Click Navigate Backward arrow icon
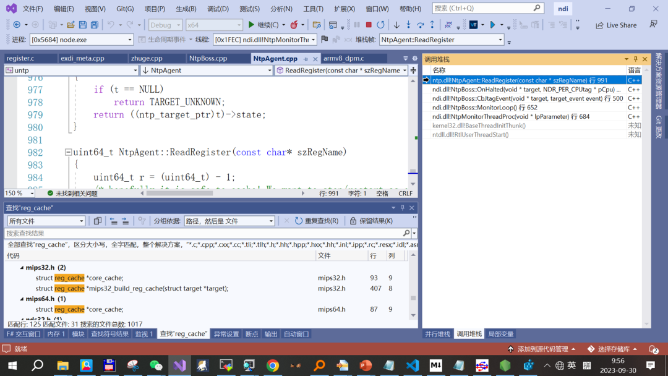This screenshot has height=376, width=668. 17,25
